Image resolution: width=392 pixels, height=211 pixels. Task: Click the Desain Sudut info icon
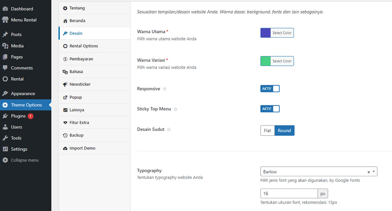(169, 130)
